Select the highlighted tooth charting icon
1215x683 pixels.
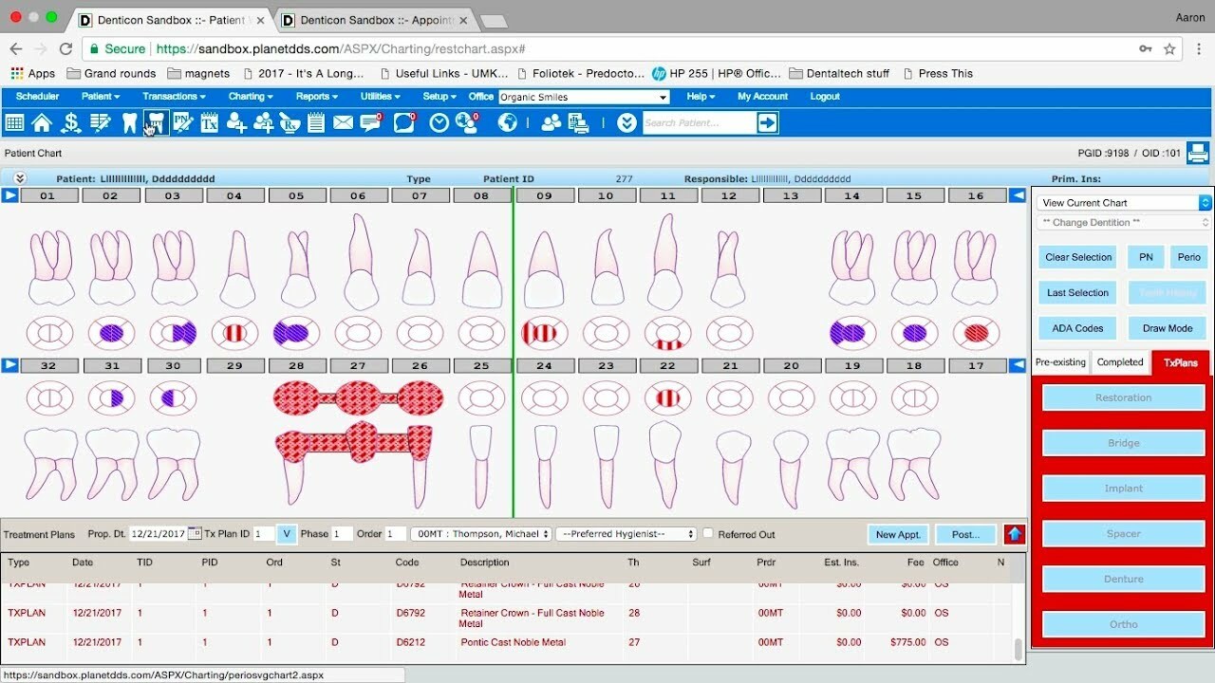156,122
